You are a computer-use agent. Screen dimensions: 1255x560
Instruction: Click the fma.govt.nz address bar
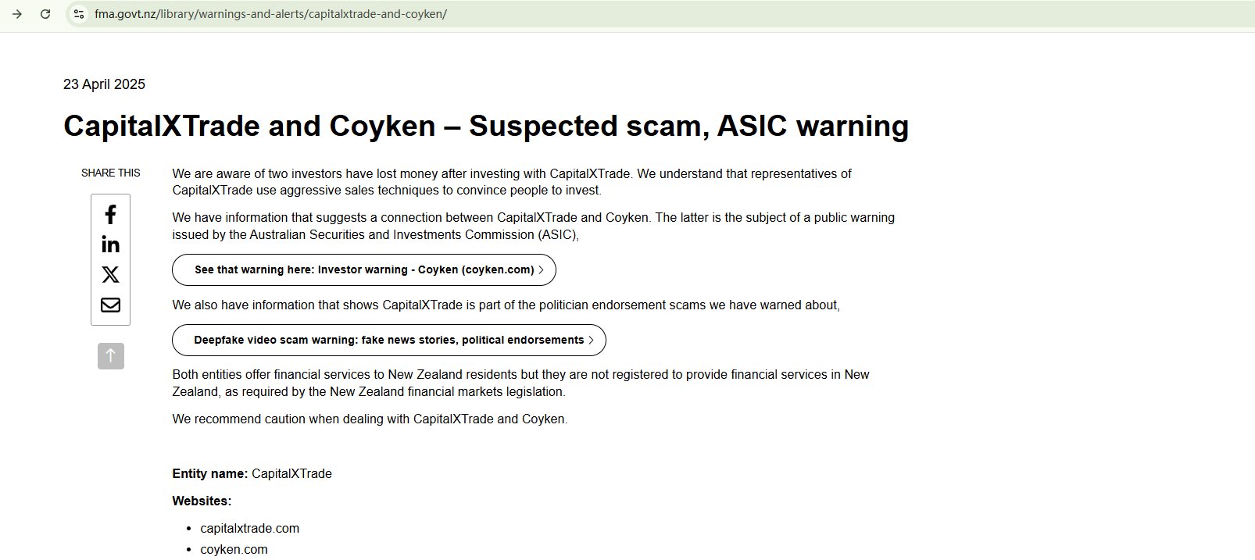pyautogui.click(x=270, y=14)
